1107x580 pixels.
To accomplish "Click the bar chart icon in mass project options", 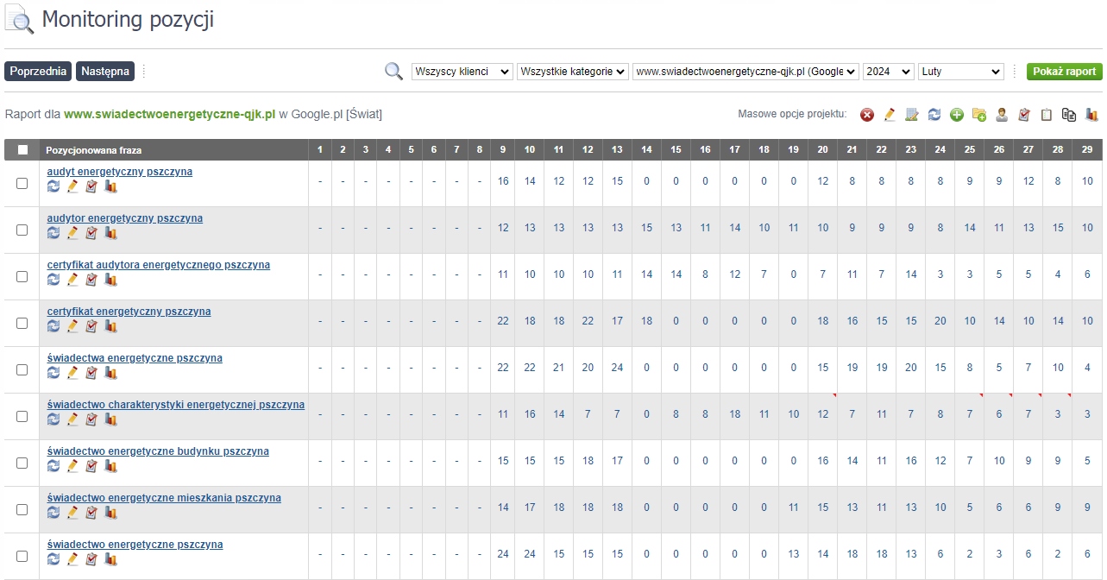I will (1091, 115).
